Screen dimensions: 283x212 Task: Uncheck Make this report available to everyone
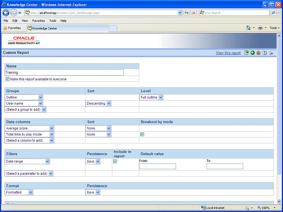(x=8, y=79)
